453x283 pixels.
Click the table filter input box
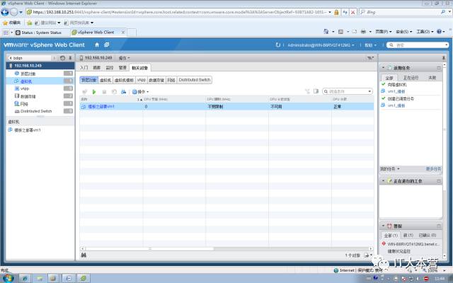pos(348,91)
